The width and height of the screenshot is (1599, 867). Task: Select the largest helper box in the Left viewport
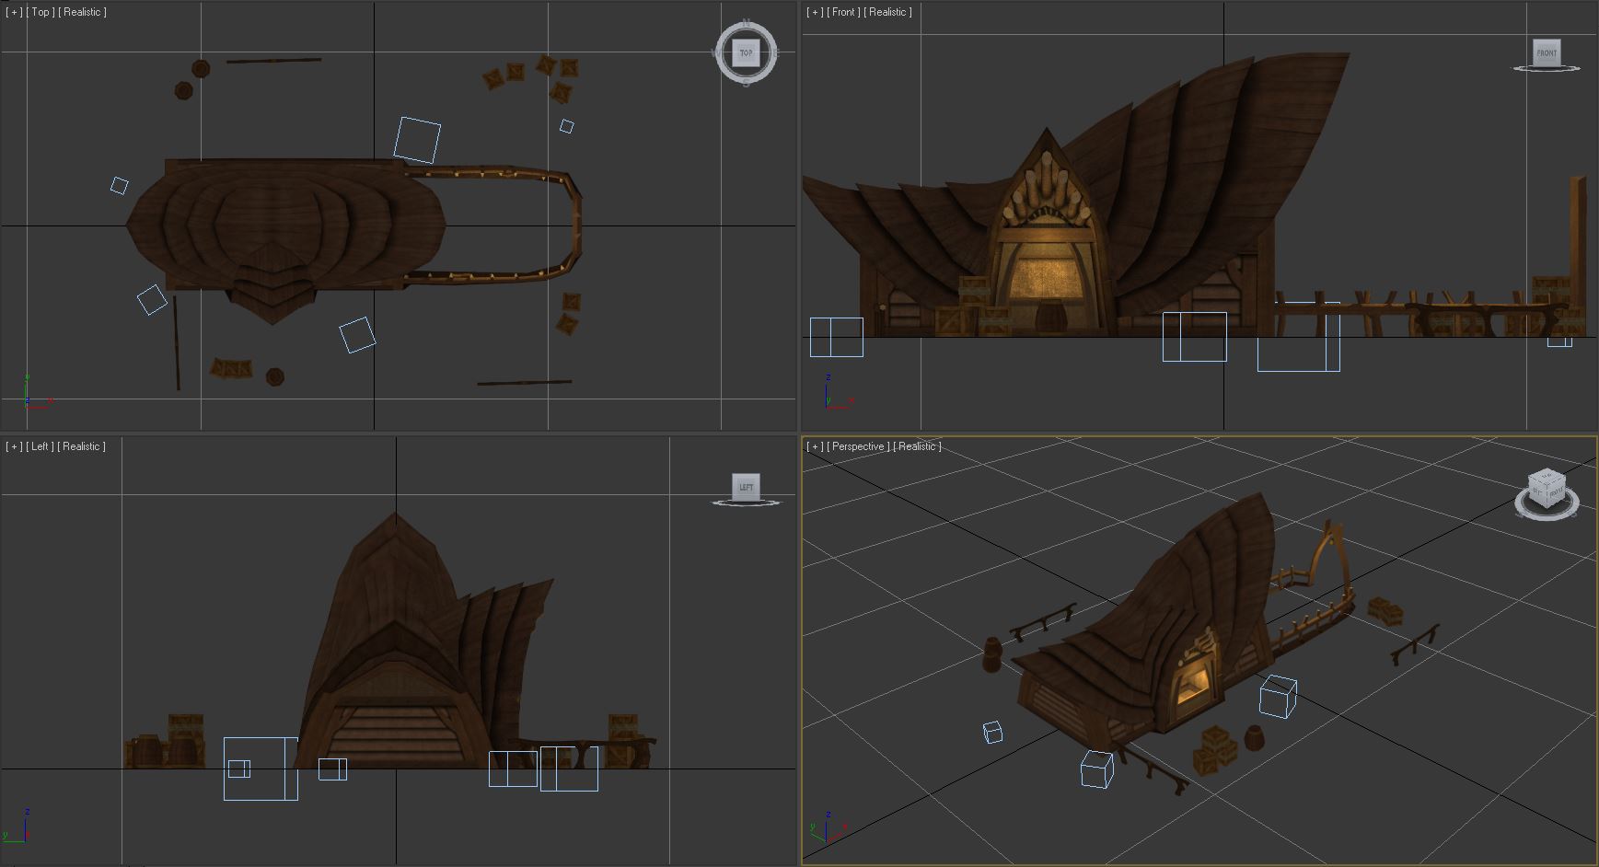261,769
